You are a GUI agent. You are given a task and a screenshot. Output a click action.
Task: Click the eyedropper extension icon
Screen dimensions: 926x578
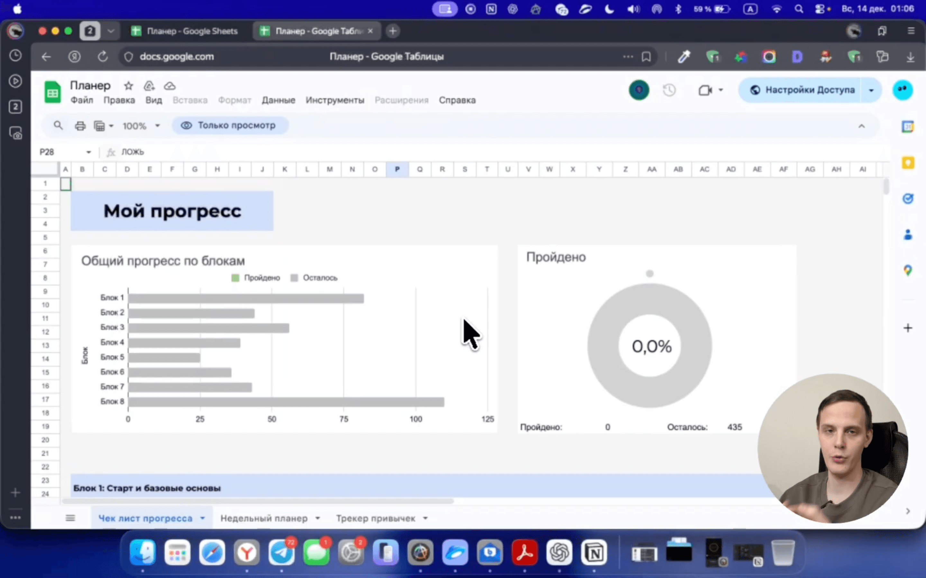(684, 57)
